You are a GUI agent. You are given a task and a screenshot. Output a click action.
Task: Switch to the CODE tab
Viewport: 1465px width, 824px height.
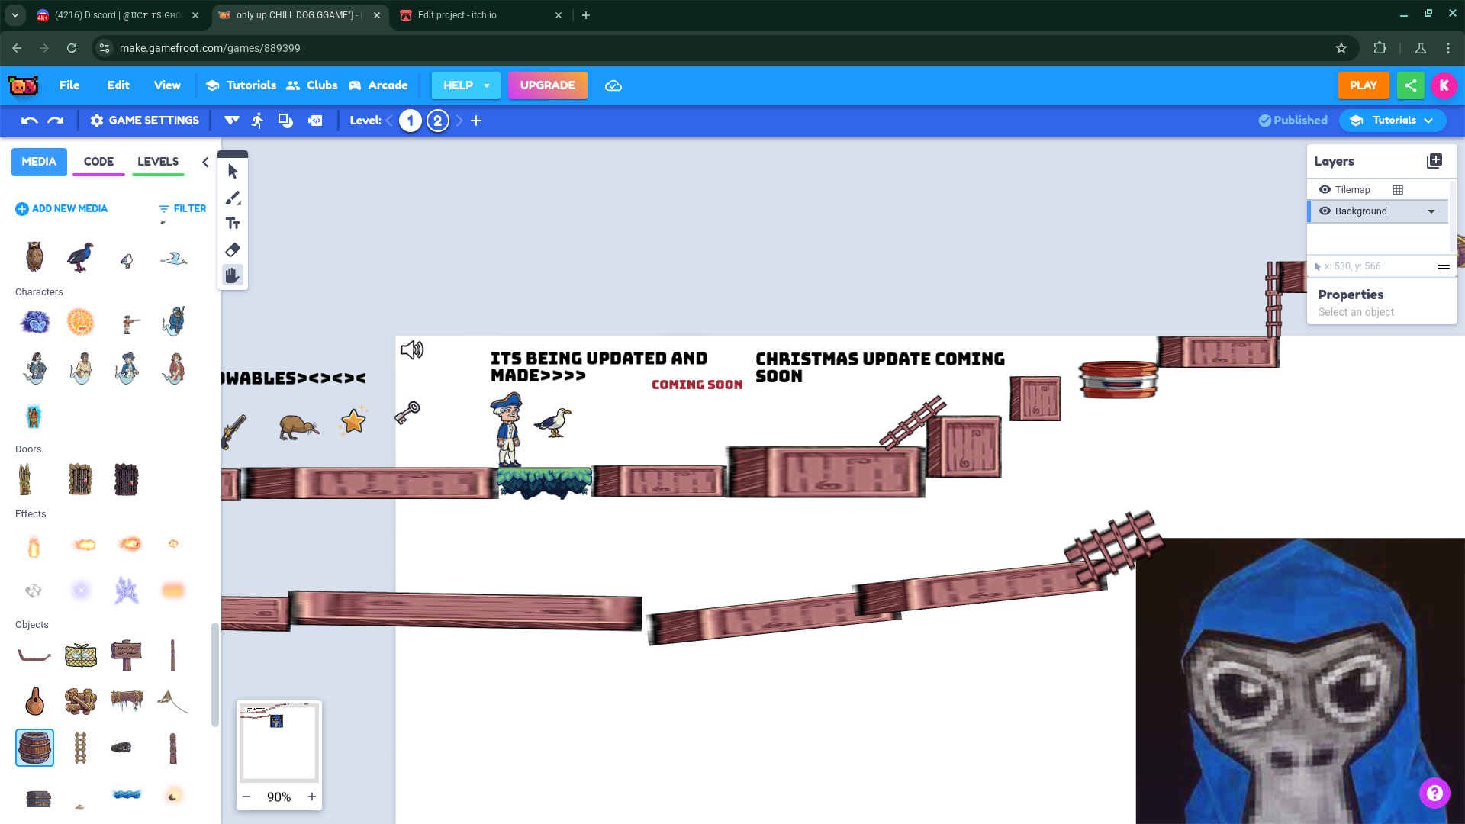coord(98,162)
